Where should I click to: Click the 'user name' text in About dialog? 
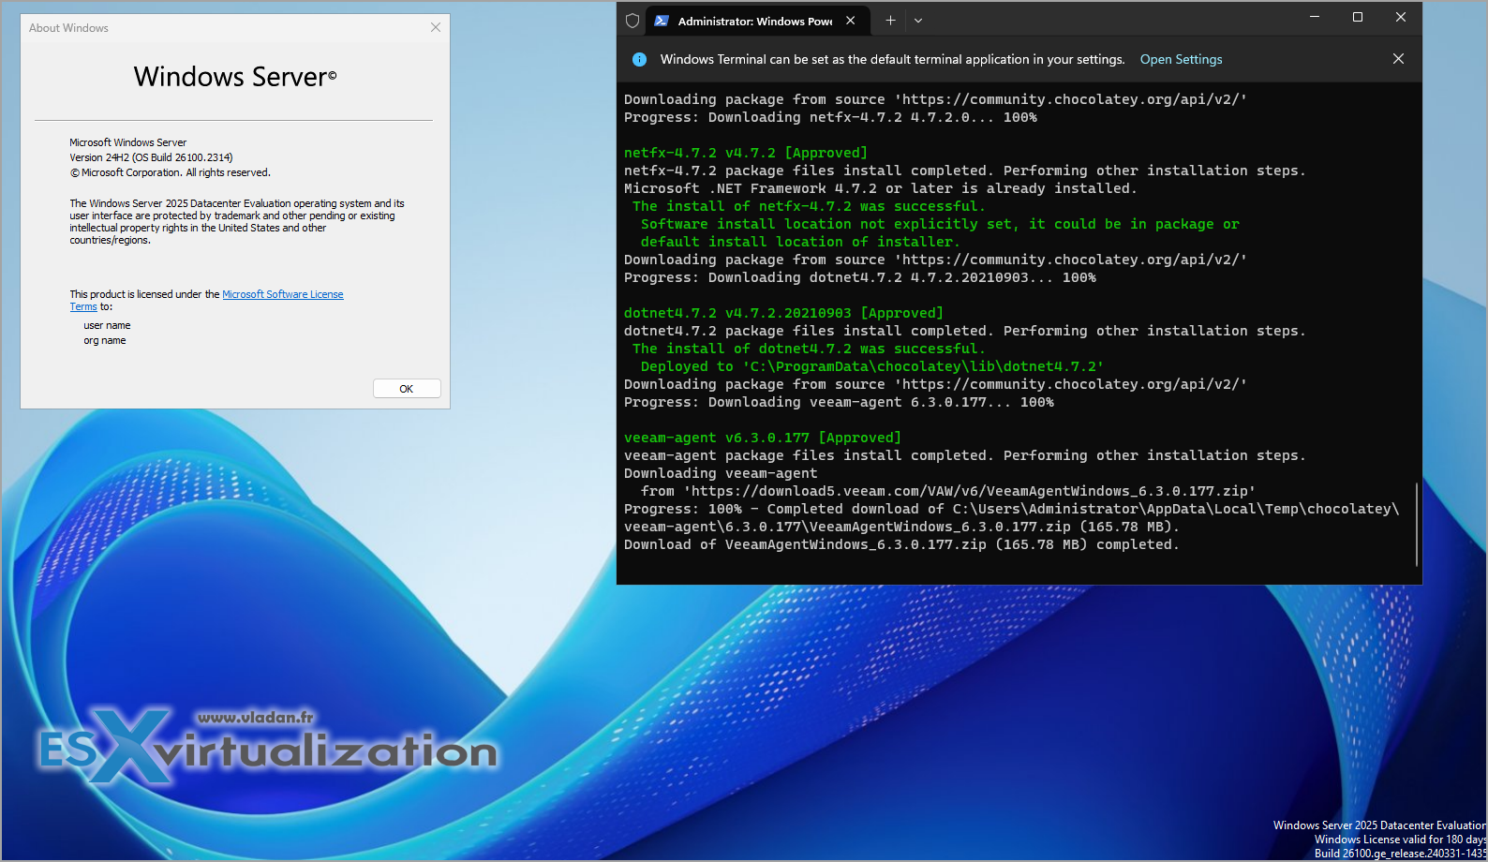(x=107, y=325)
